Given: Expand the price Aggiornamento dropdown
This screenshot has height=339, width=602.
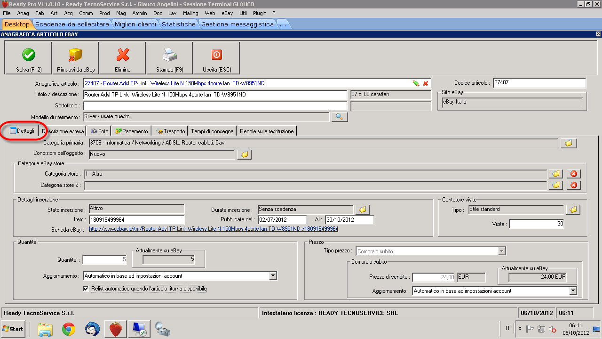Looking at the screenshot, I should tap(573, 291).
